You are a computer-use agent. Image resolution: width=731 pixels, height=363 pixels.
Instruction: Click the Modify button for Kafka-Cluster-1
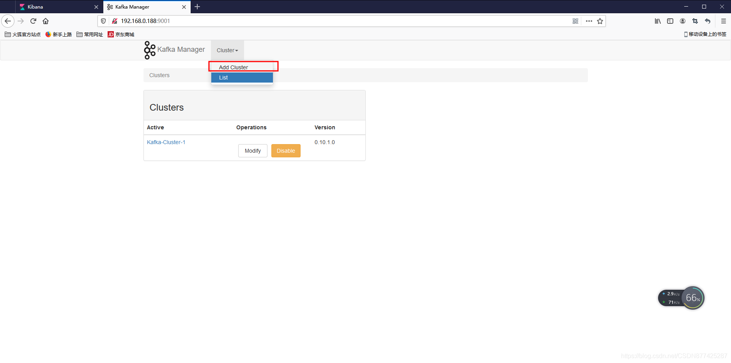click(x=253, y=151)
